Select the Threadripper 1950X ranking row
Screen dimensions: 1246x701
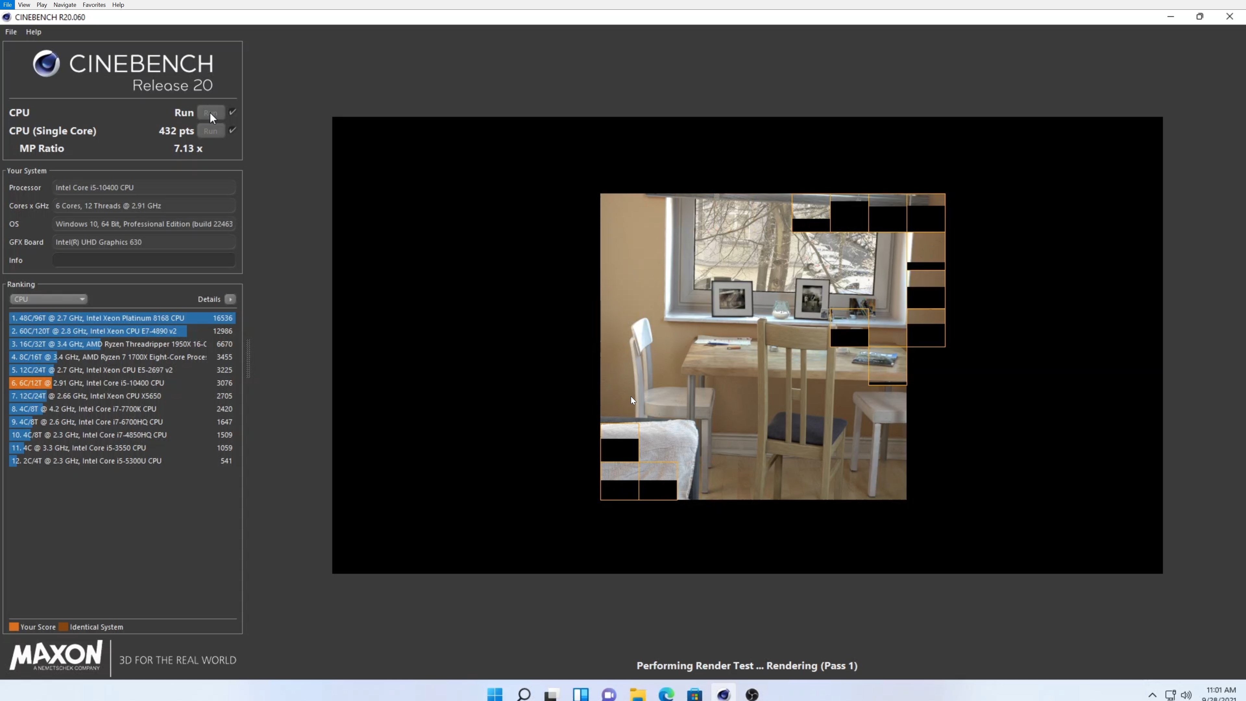[122, 344]
